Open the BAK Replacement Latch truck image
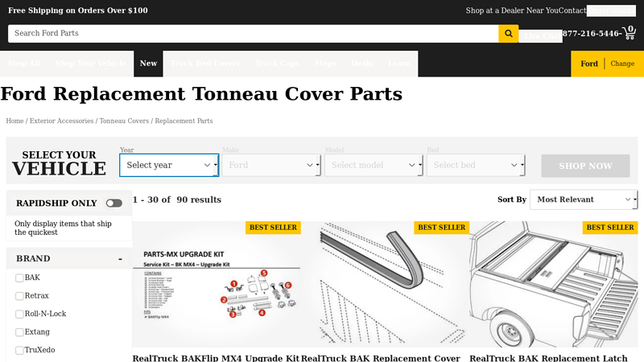 [554, 284]
